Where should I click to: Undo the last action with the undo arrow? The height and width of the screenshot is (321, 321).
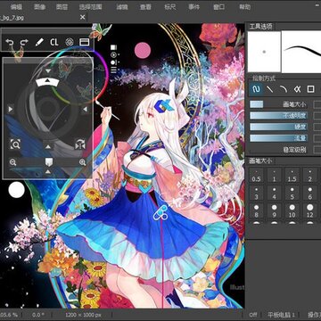(10, 42)
